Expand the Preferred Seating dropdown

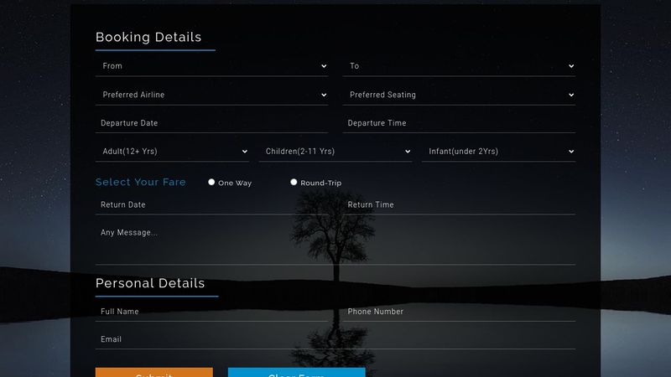459,95
